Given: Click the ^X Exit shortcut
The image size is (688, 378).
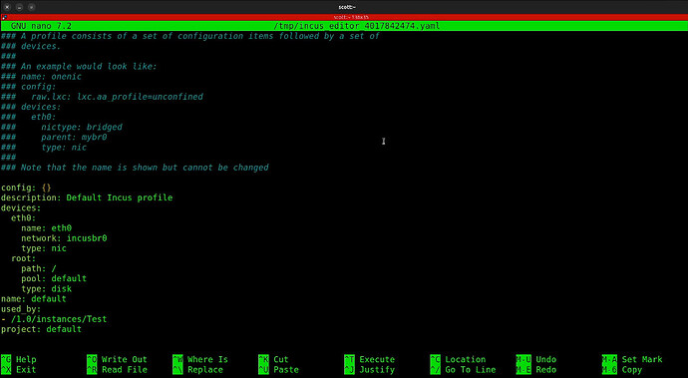Looking at the screenshot, I should [x=18, y=370].
